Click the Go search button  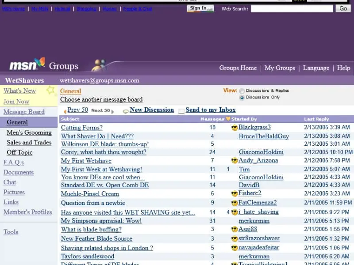pos(343,8)
